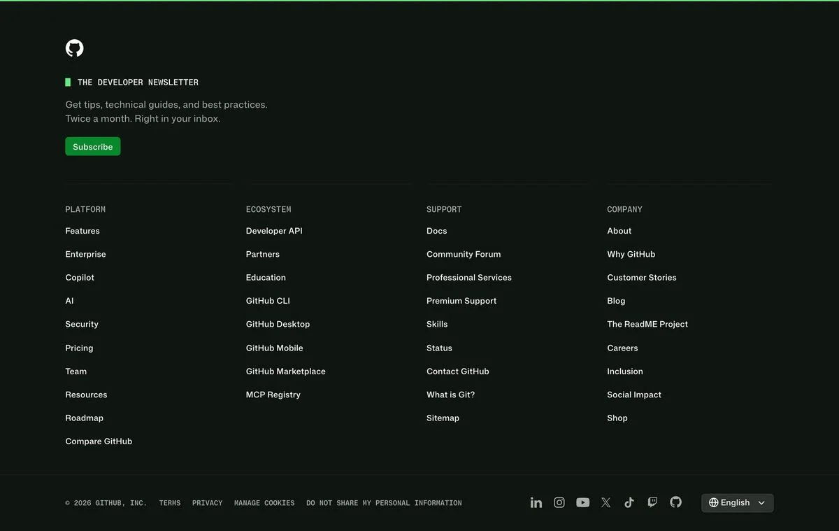This screenshot has width=839, height=531.
Task: Open the Features link
Action: point(83,231)
